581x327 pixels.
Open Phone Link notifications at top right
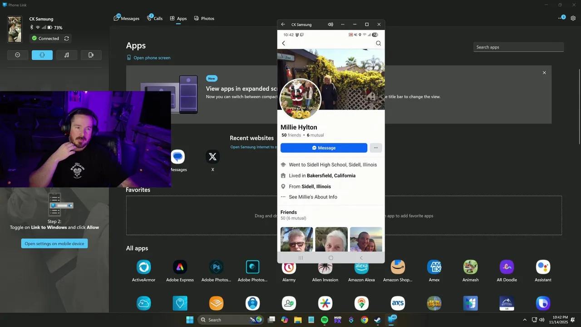561,18
